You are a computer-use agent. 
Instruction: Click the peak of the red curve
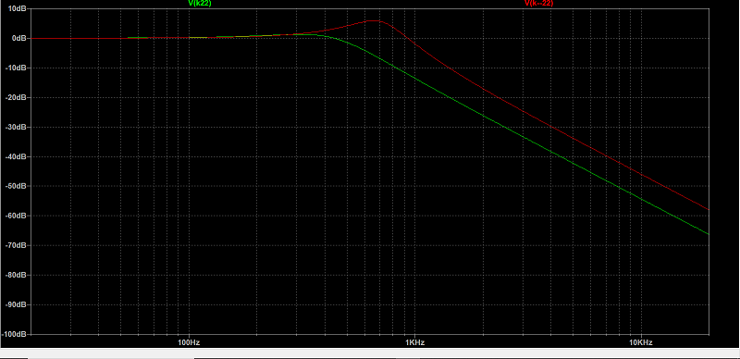coord(373,20)
